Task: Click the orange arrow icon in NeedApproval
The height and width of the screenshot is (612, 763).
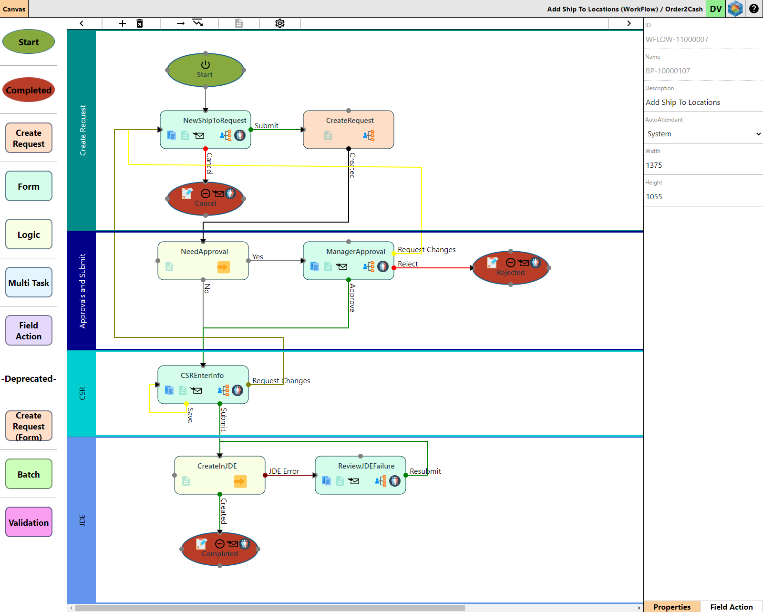Action: click(223, 267)
